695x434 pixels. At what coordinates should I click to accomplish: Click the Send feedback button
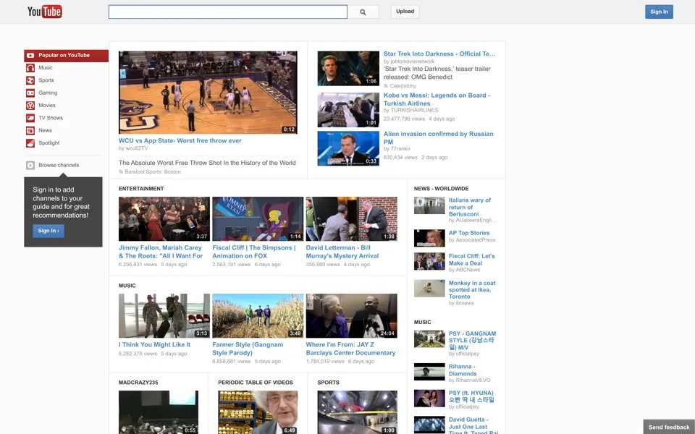[669, 427]
